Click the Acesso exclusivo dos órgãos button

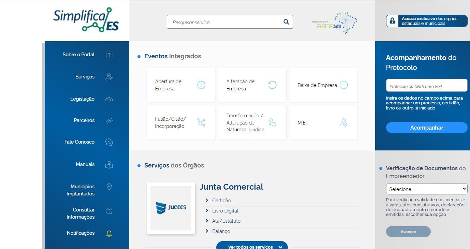pyautogui.click(x=427, y=21)
